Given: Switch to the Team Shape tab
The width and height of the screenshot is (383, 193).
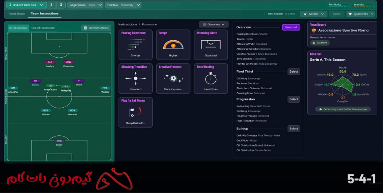Looking at the screenshot, I should click(17, 14).
